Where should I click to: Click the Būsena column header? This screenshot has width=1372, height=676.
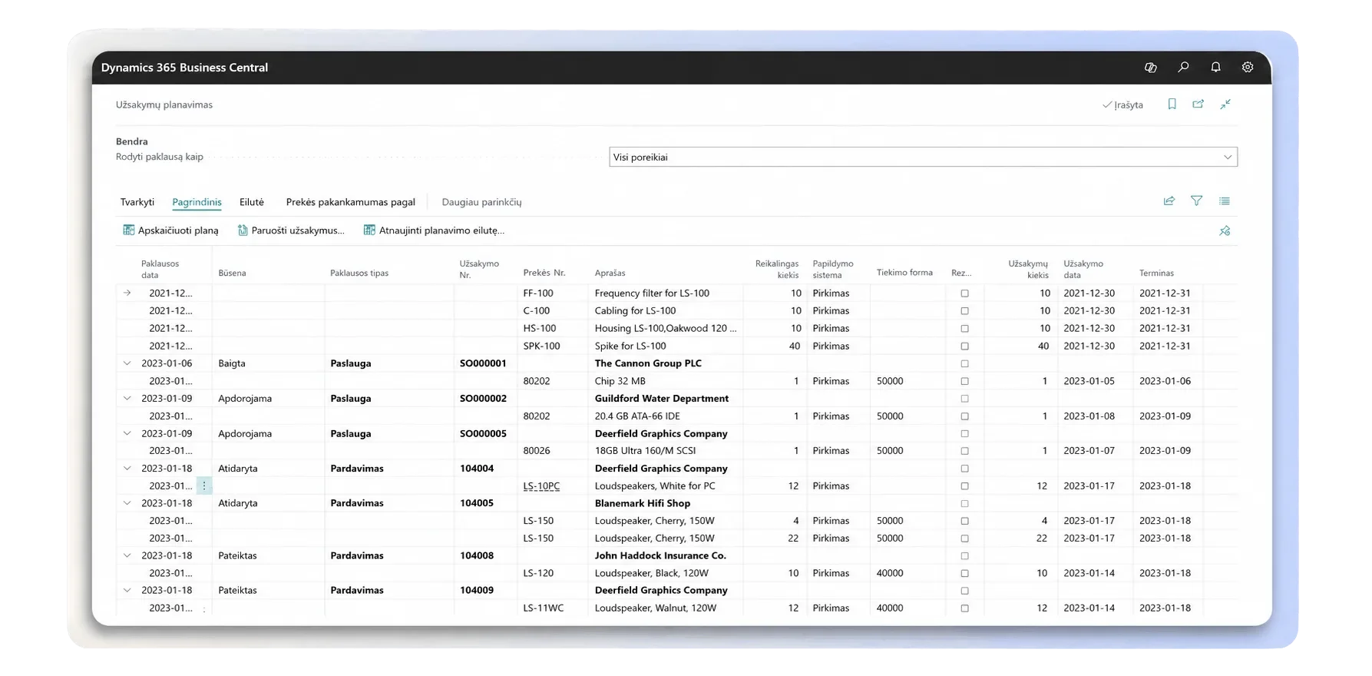[x=232, y=273]
